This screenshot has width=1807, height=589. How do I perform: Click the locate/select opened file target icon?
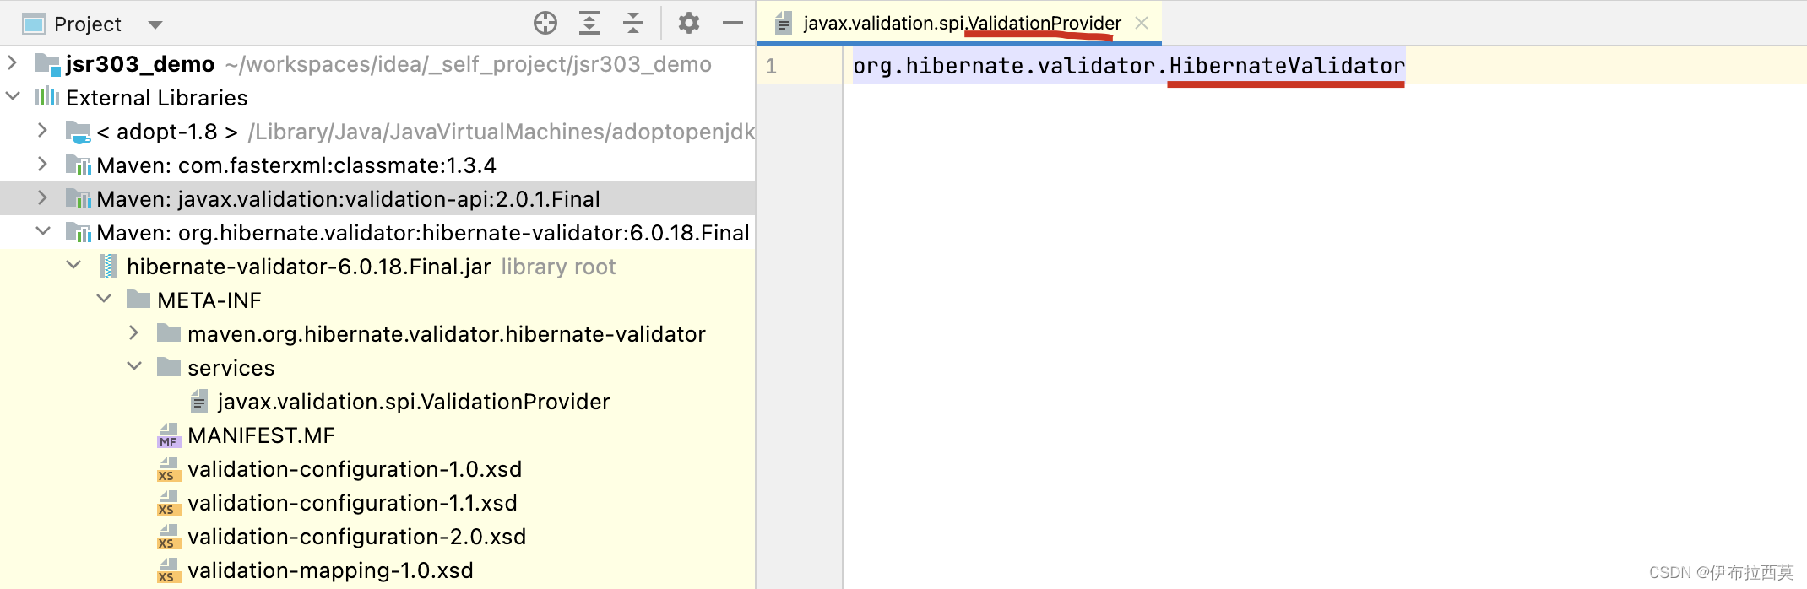point(545,23)
